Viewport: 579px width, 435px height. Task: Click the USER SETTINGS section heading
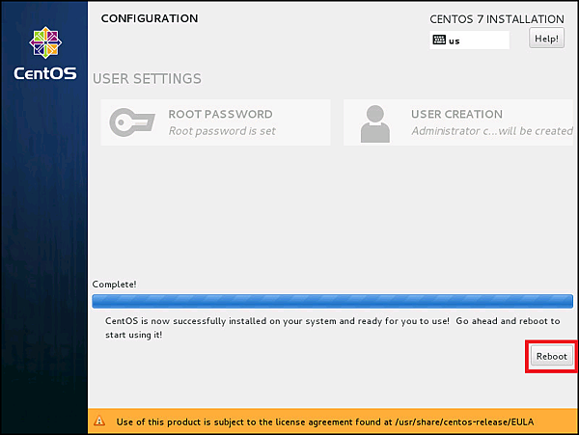pos(147,78)
